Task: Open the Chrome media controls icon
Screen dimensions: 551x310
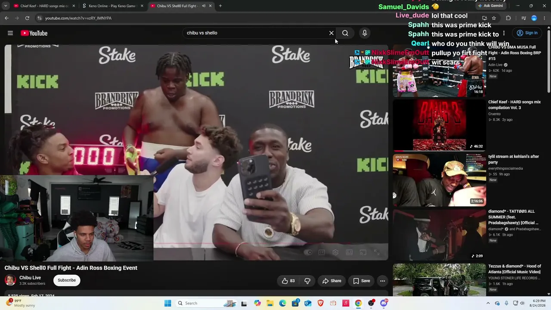Action: tap(523, 18)
